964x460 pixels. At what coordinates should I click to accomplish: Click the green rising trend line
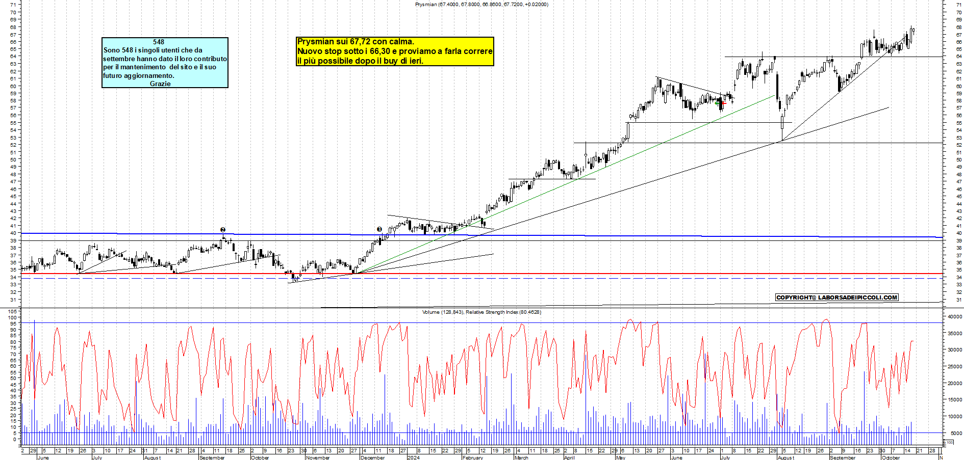[565, 184]
